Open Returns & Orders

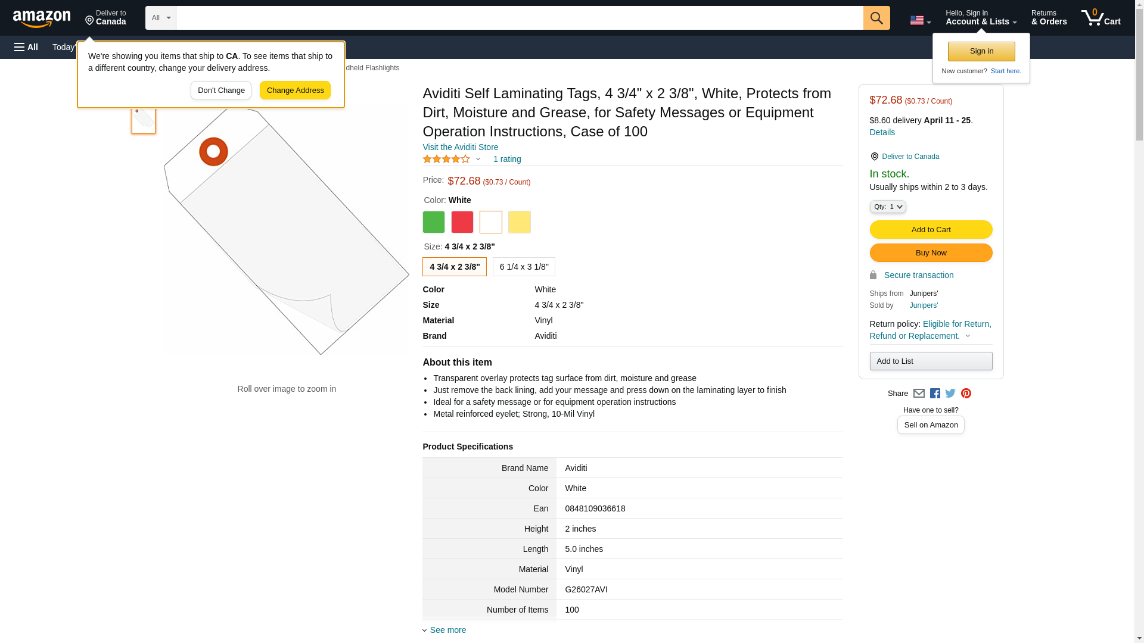point(1049,18)
